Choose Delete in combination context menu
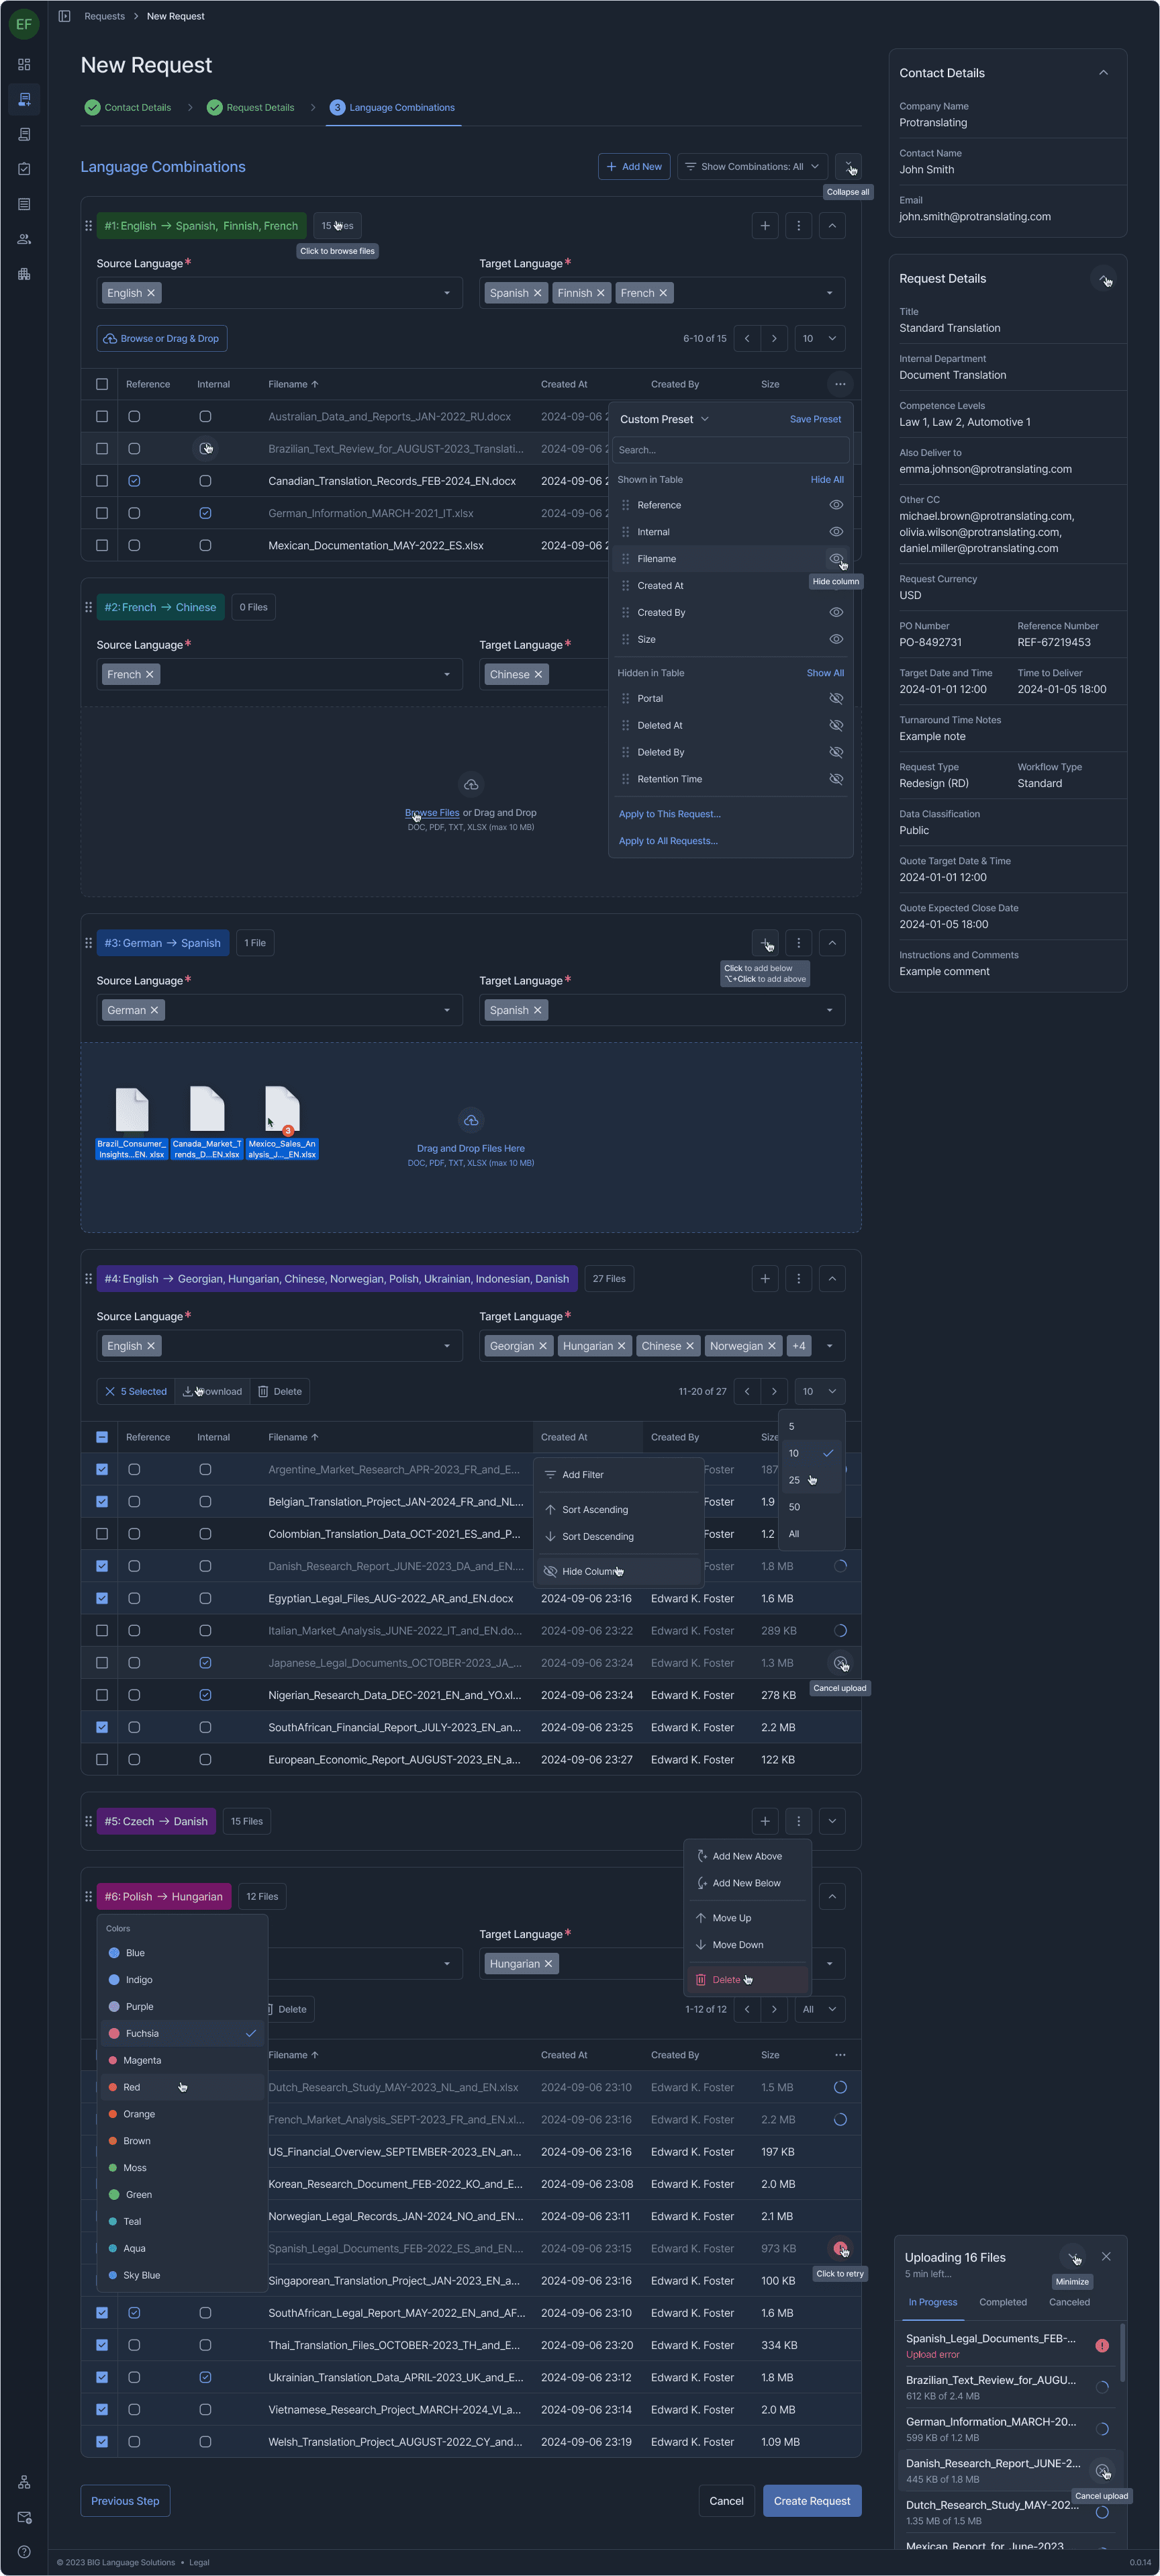 (747, 1980)
